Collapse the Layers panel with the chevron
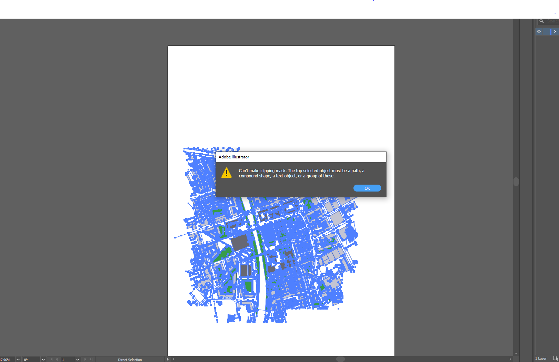The image size is (559, 362). (x=555, y=31)
